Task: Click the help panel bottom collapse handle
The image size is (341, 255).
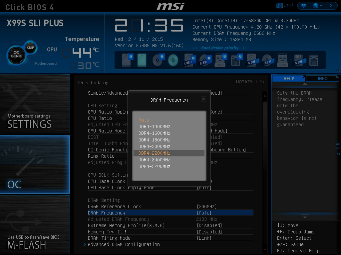Action: click(305, 216)
